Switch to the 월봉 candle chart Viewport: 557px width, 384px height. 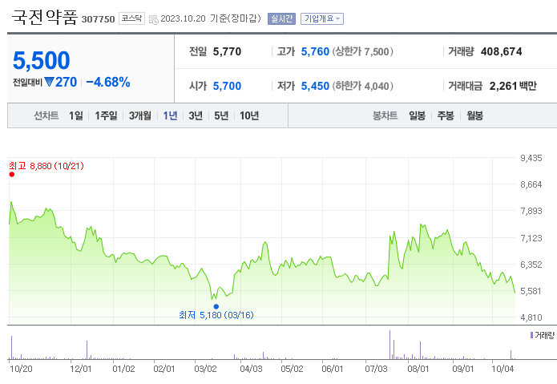pyautogui.click(x=475, y=115)
